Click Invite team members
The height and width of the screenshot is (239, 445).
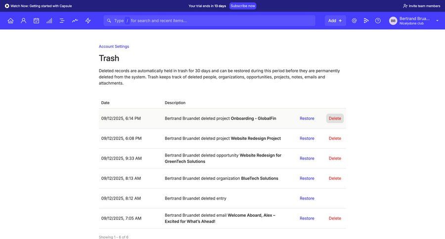[421, 6]
